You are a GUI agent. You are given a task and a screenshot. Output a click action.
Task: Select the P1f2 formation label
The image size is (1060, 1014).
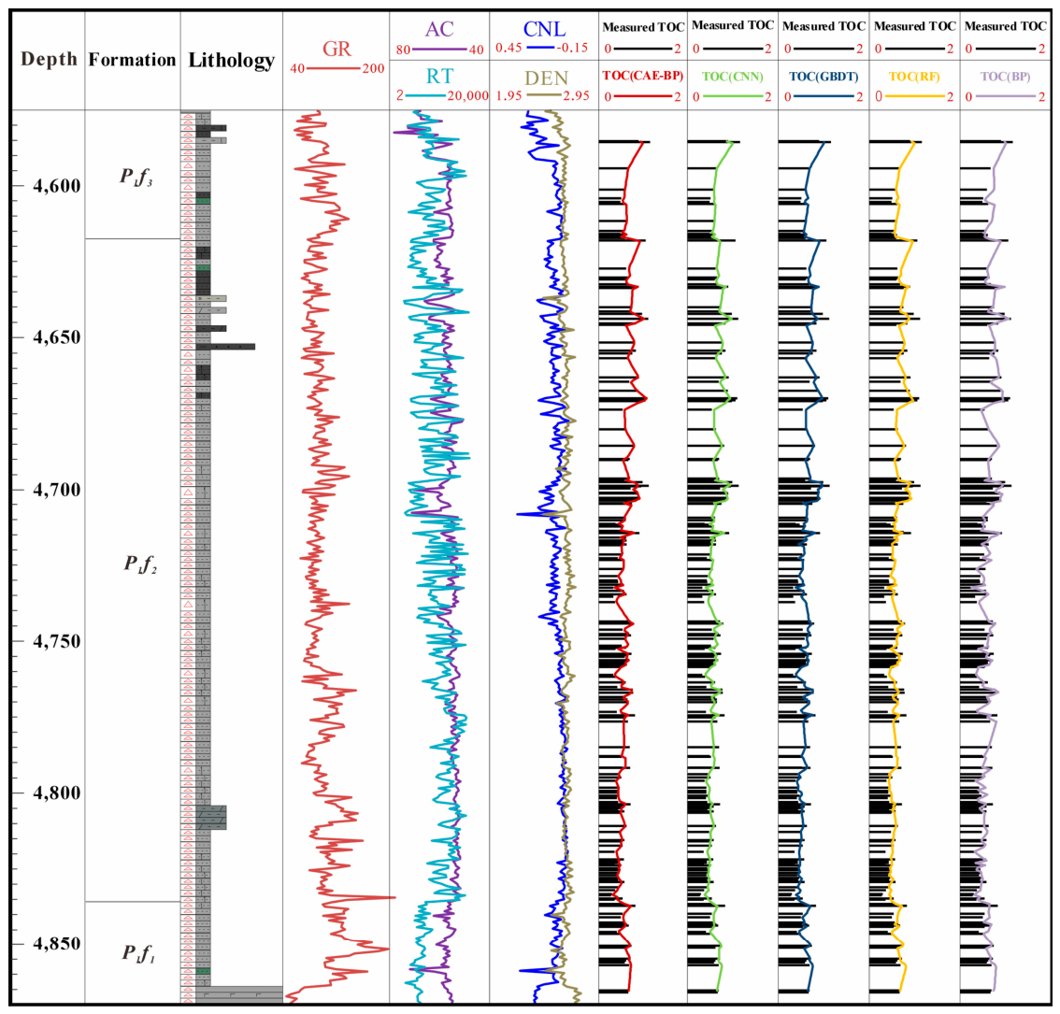coord(140,564)
